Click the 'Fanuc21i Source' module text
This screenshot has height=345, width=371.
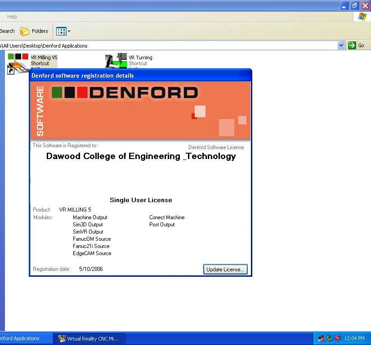pyautogui.click(x=91, y=246)
